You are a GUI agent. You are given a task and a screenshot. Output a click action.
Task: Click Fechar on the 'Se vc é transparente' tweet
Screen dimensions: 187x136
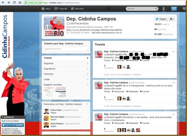[107, 92]
